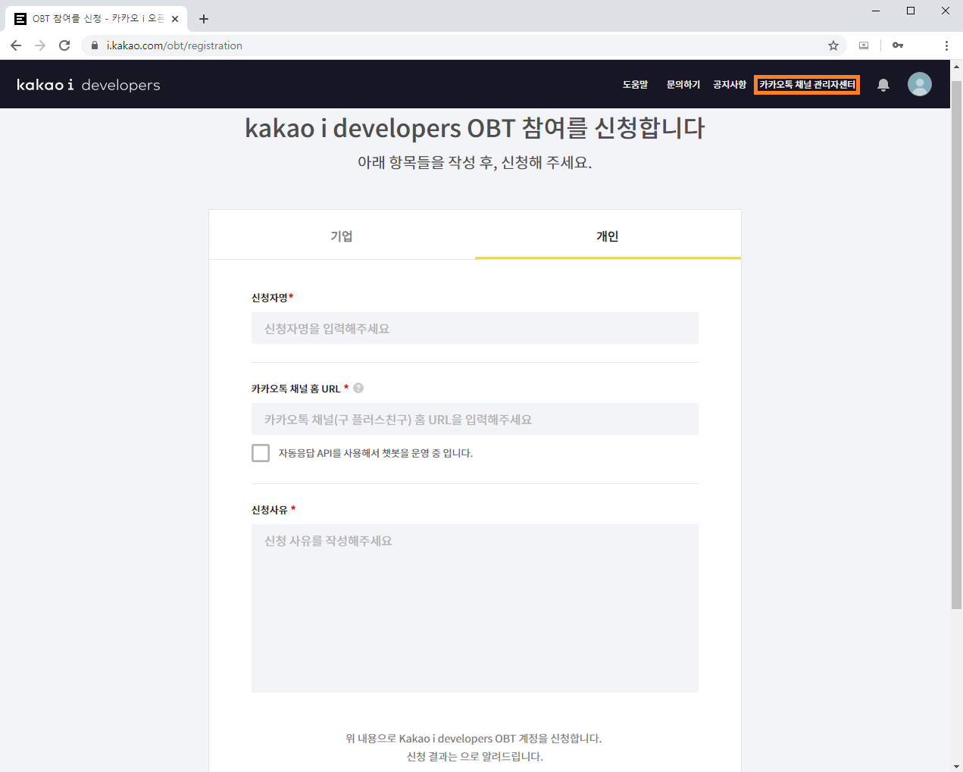Click the '카카오톡 채널 홈 URL' label
Screen dimensions: 963x772
click(x=296, y=389)
